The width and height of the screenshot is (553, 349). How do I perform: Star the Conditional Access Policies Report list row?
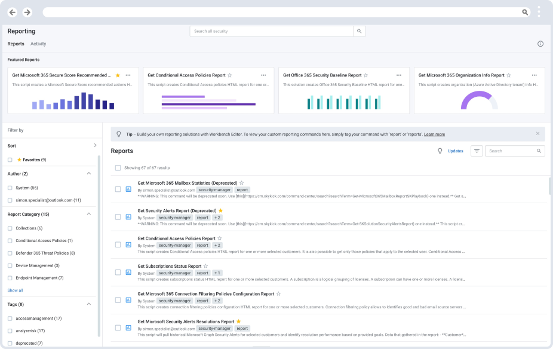coord(220,238)
